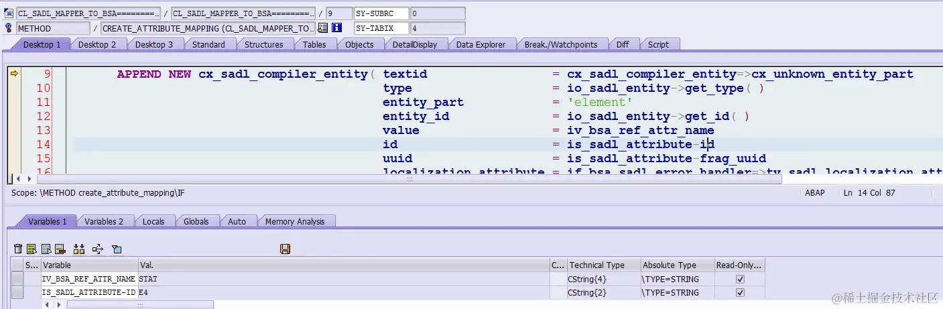Select the Variables 2 tab

pos(104,221)
